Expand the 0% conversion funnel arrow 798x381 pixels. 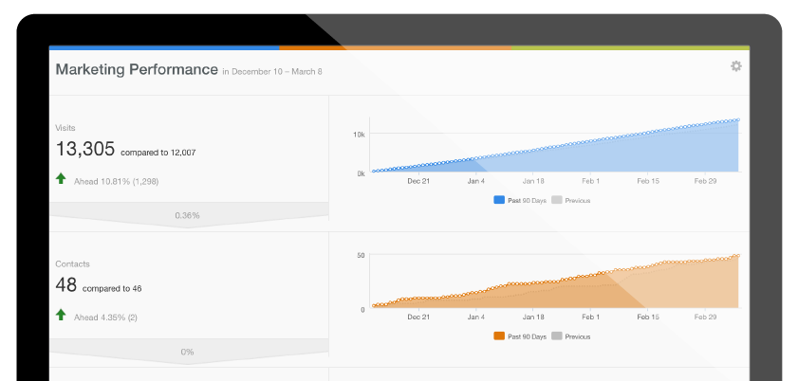click(187, 352)
